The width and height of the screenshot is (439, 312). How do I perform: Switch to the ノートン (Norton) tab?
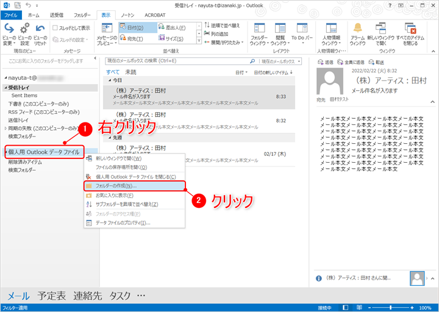click(127, 15)
